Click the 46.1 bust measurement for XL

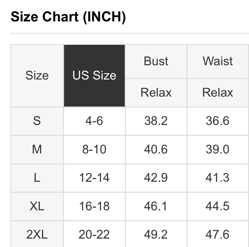[x=156, y=206]
